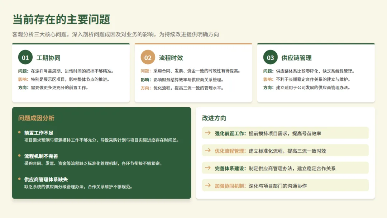The image size is (387, 218).
Task: Select line 建立适用于公司发展的供应商管理办法
Action: click(x=313, y=87)
